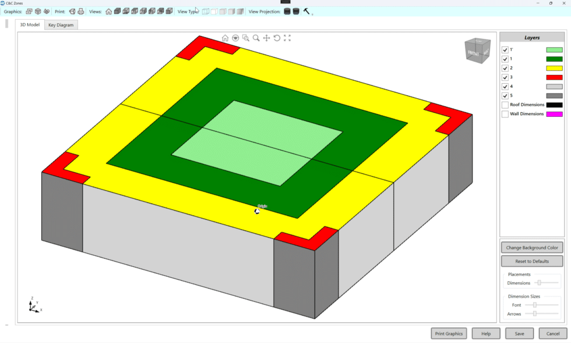The image size is (571, 343).
Task: Reset view with viewport home icon
Action: pyautogui.click(x=225, y=38)
